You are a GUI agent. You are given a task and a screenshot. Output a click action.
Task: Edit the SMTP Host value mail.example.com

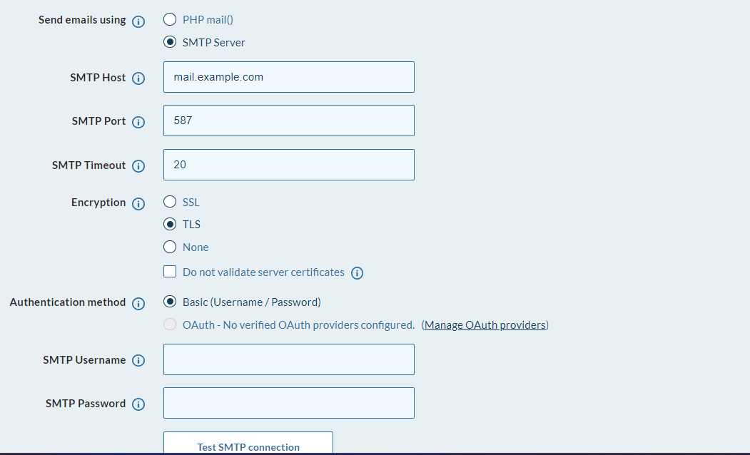[x=288, y=77]
